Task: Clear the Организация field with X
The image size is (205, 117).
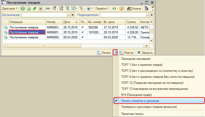Action: (x=73, y=15)
